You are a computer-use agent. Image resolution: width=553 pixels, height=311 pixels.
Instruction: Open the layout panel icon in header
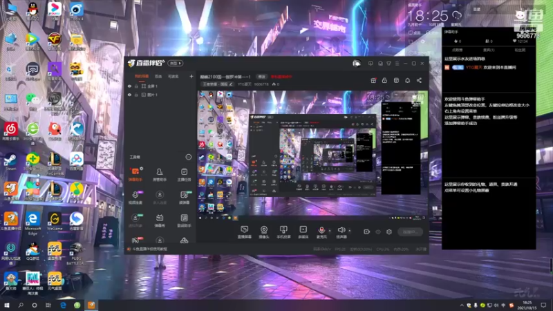396,80
